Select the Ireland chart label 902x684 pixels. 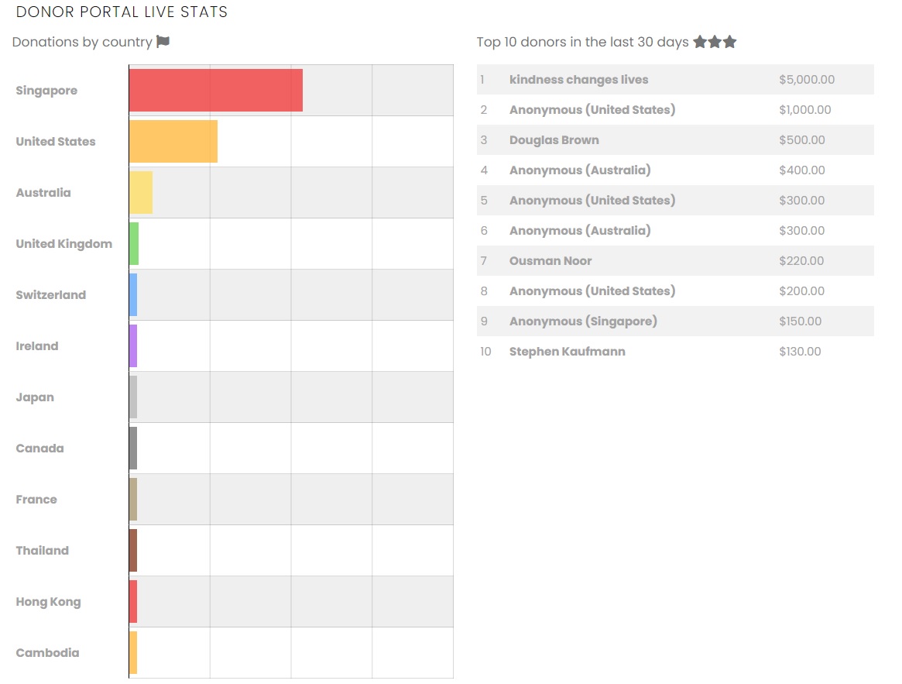pyautogui.click(x=37, y=346)
